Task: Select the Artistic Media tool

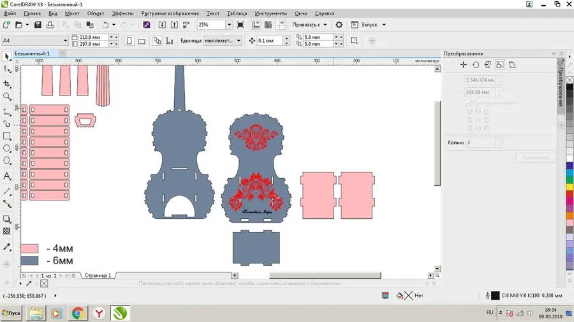Action: [6, 123]
